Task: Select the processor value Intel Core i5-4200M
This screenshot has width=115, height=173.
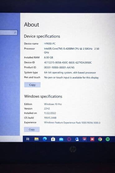Action: pos(71,50)
